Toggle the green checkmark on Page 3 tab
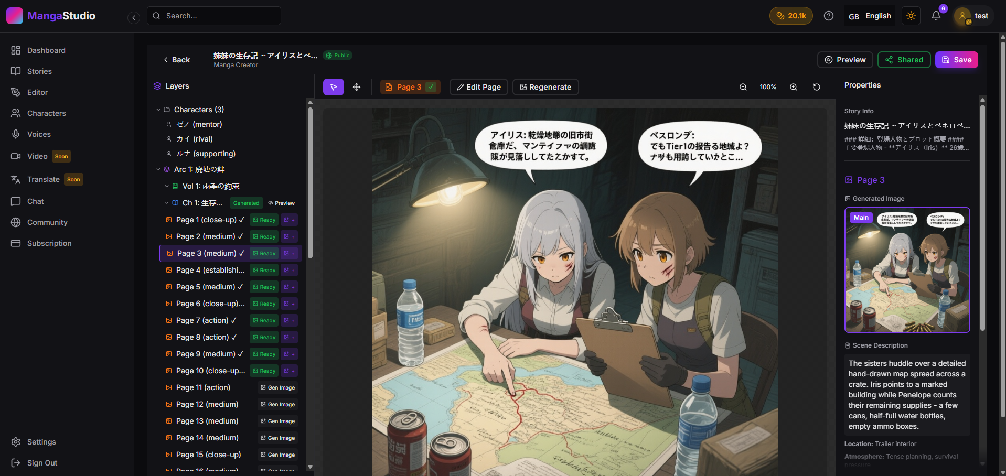 (431, 86)
